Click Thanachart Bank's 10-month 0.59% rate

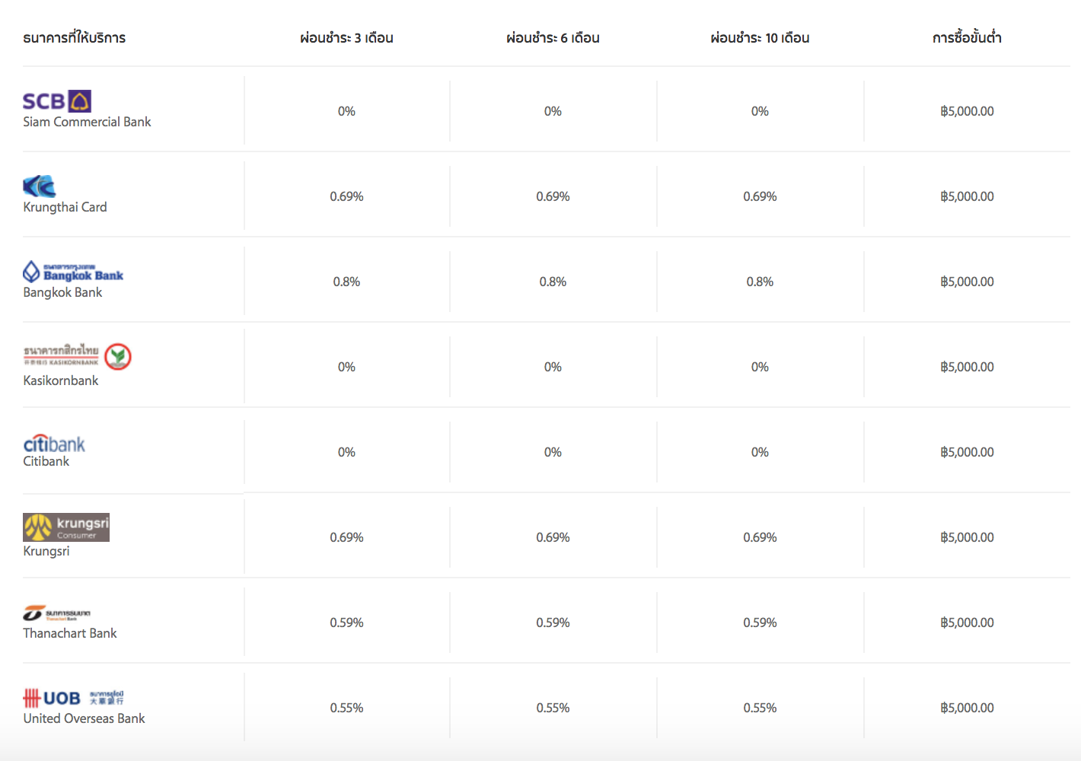click(x=760, y=622)
